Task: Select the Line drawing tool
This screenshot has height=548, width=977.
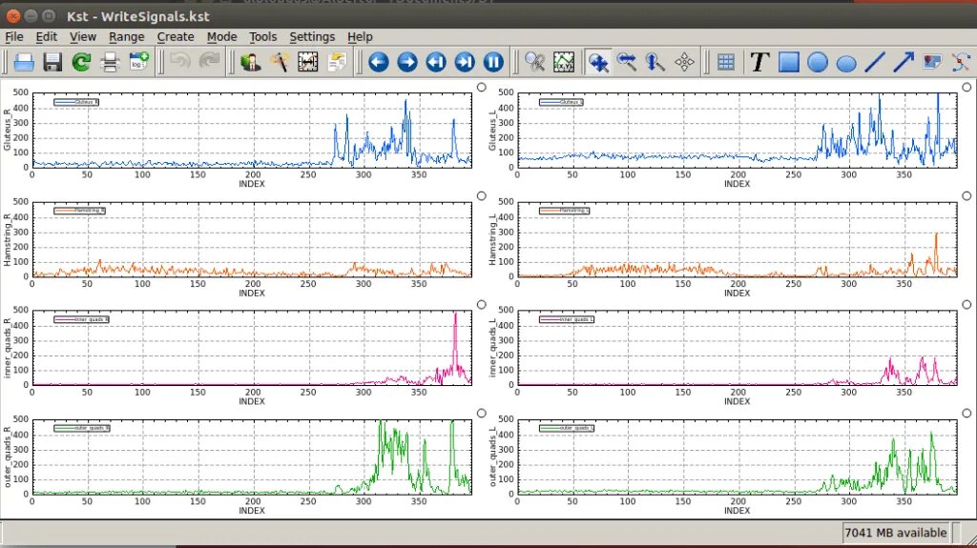Action: click(874, 62)
